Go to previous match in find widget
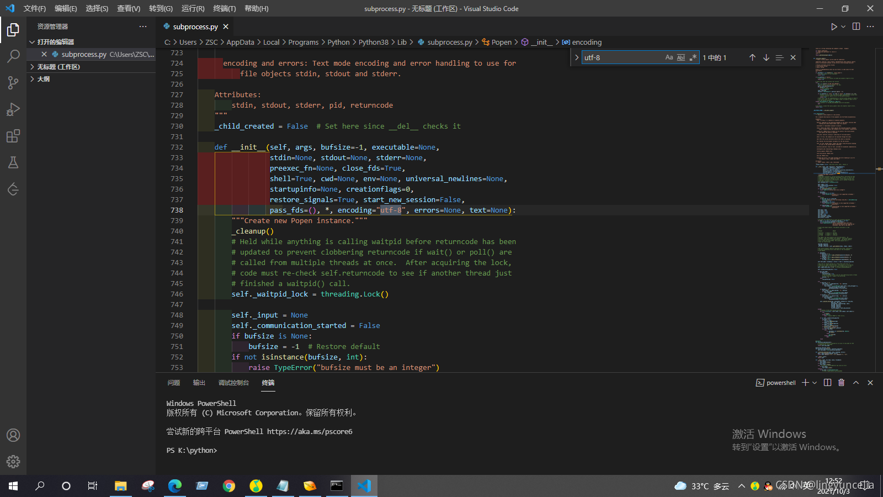Image resolution: width=883 pixels, height=497 pixels. point(752,57)
